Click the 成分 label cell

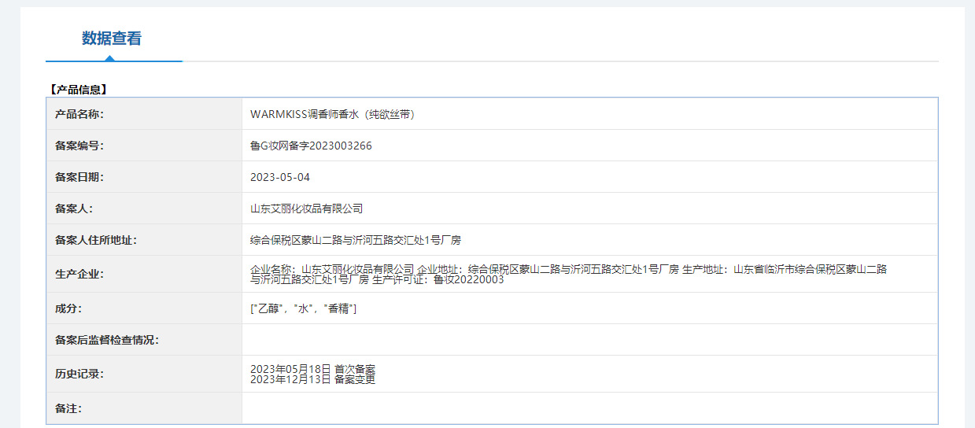[x=144, y=308]
